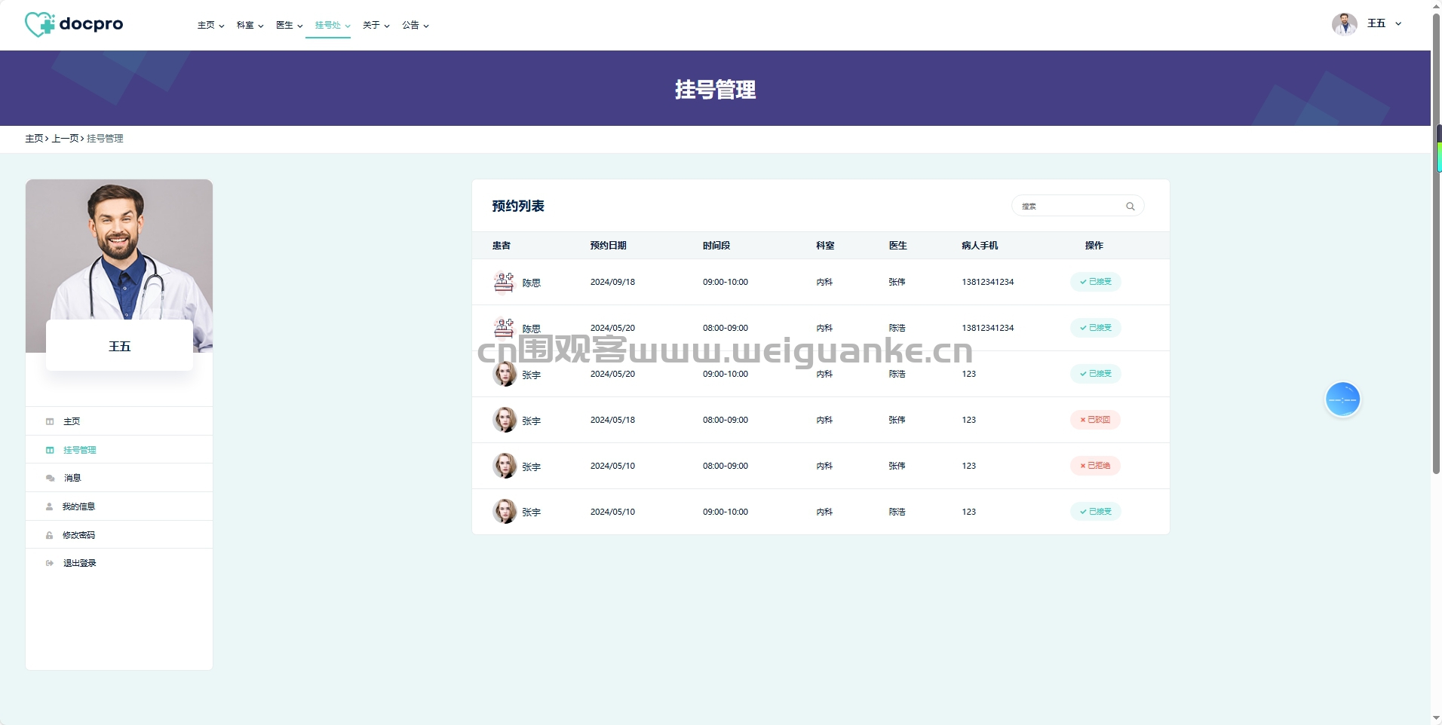Click the 我的信息 person icon
This screenshot has height=725, width=1442.
(50, 506)
